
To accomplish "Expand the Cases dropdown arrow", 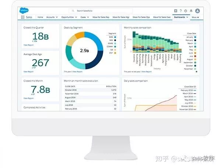I will tap(88, 17).
